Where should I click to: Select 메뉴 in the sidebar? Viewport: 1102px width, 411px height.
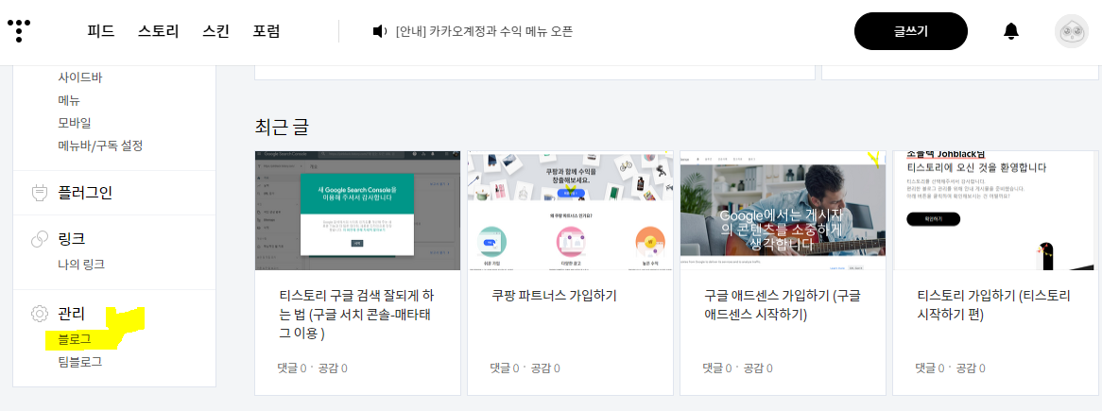(x=69, y=100)
